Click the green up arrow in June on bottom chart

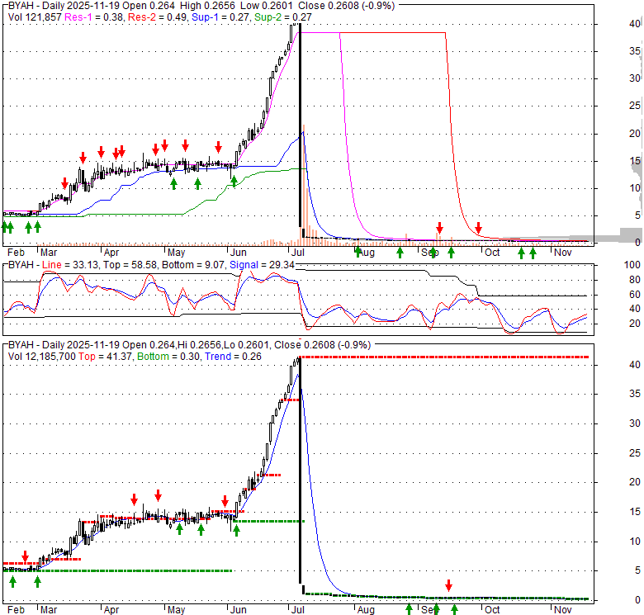coord(236,530)
